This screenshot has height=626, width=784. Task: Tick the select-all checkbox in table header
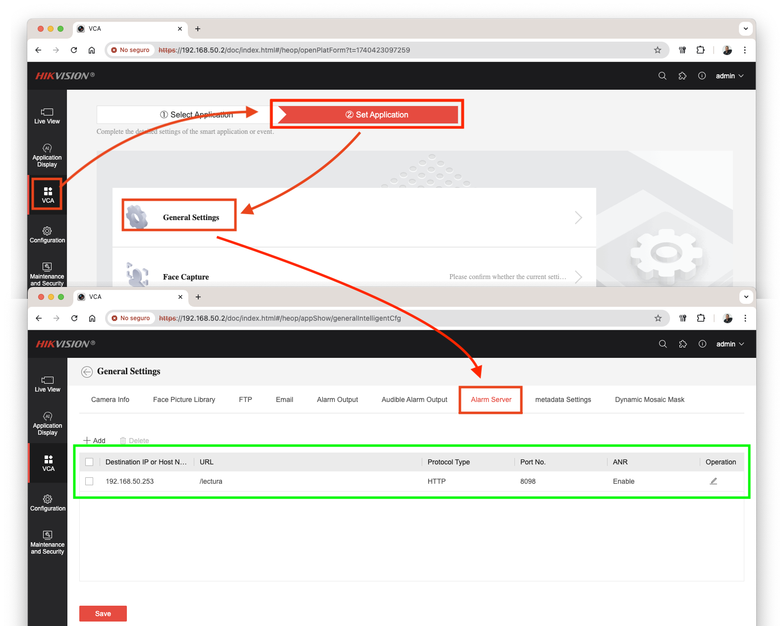[89, 462]
